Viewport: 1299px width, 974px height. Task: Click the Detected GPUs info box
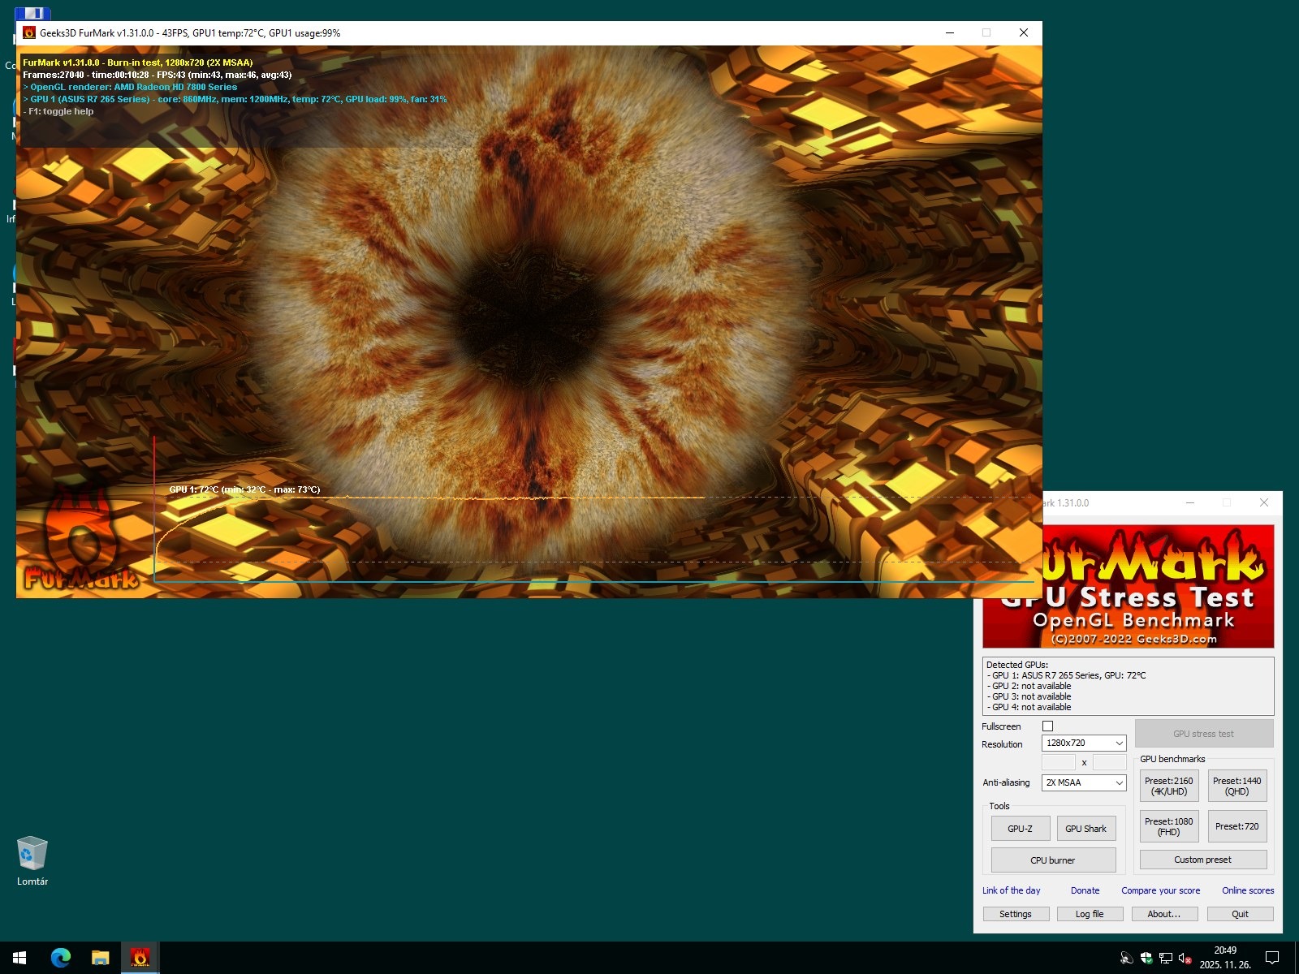(1129, 686)
